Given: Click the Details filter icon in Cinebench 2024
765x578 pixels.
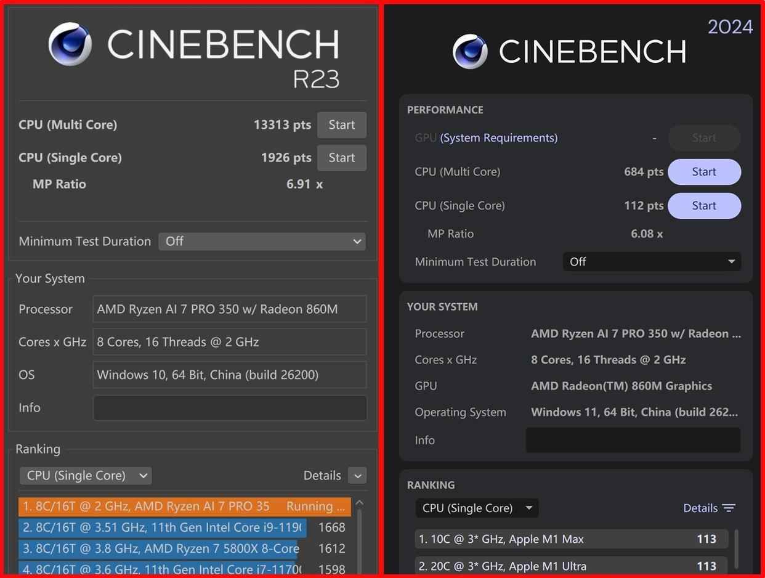Looking at the screenshot, I should click(729, 508).
